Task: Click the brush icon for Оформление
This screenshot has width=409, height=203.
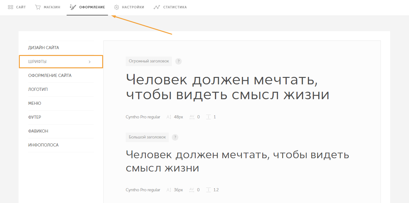Action: [x=73, y=7]
